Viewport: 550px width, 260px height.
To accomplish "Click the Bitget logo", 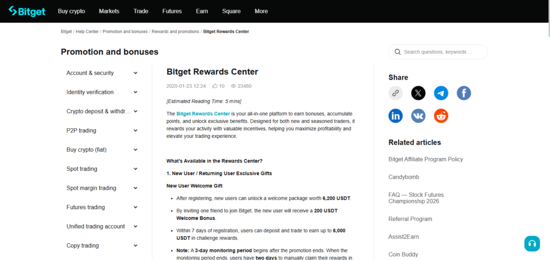I will (27, 11).
